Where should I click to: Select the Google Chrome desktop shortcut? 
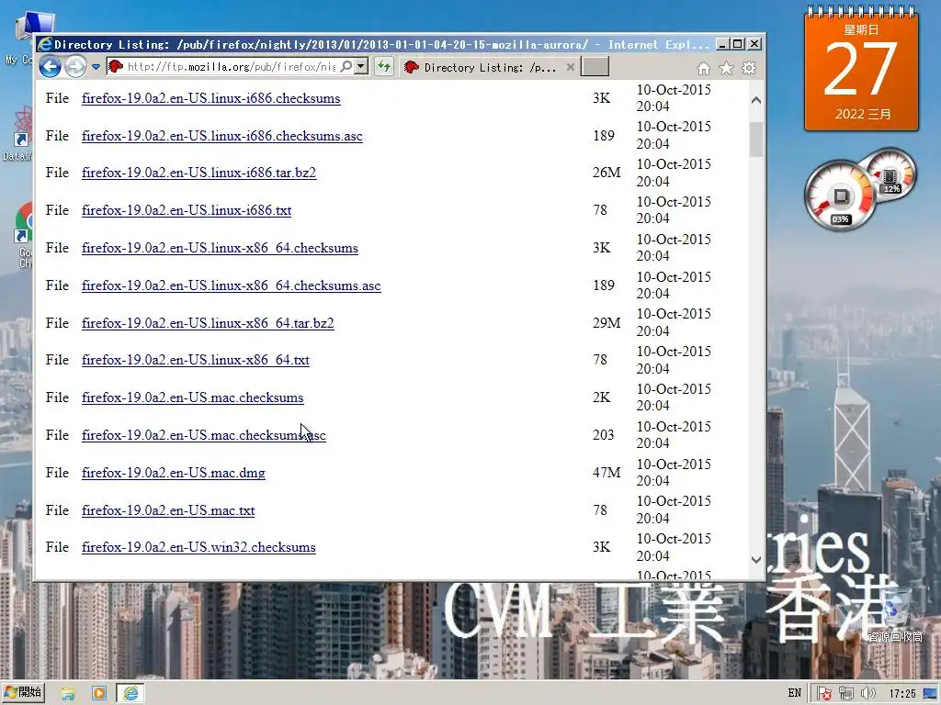click(x=24, y=236)
